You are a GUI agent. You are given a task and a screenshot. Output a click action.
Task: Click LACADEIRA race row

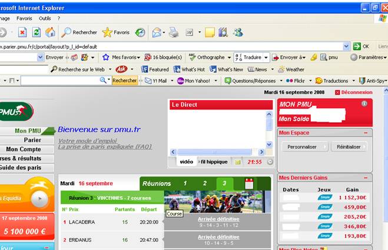pyautogui.click(x=112, y=222)
